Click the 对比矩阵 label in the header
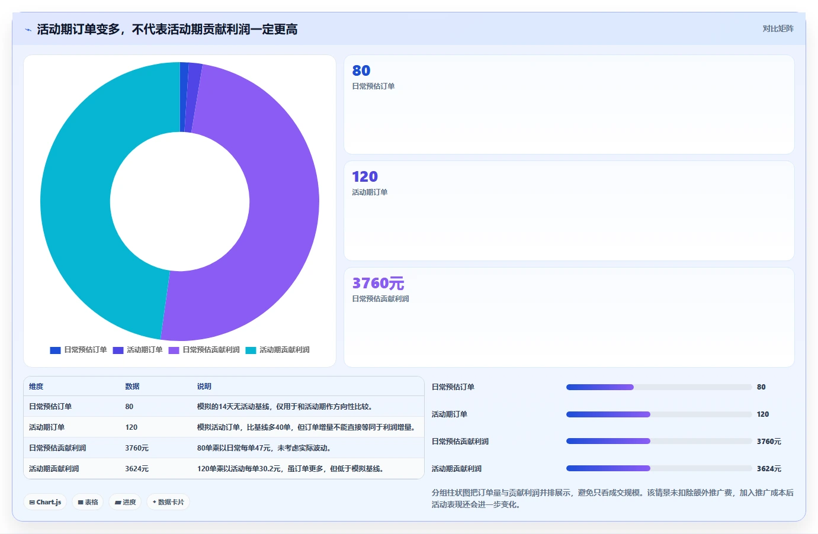Image resolution: width=818 pixels, height=534 pixels. (x=778, y=28)
